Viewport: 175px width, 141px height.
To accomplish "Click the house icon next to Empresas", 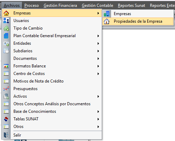I will click(x=6, y=13).
